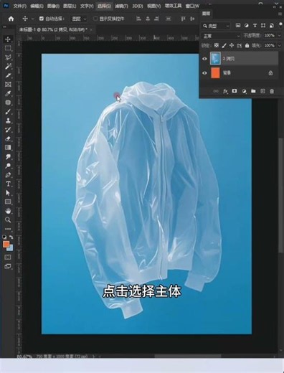Swap foreground and background colors
The image size is (284, 373).
(x=11, y=237)
